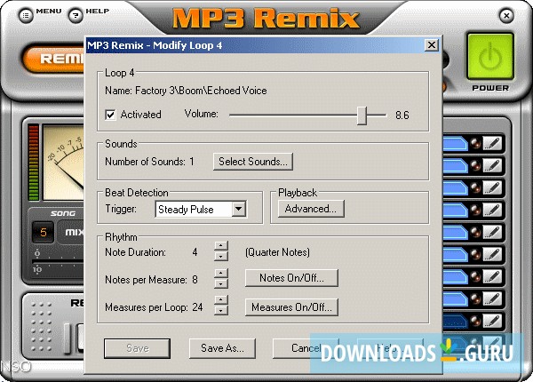Click the pencil edit icon in fourth loop row
Image resolution: width=533 pixels, height=382 pixels.
point(492,210)
